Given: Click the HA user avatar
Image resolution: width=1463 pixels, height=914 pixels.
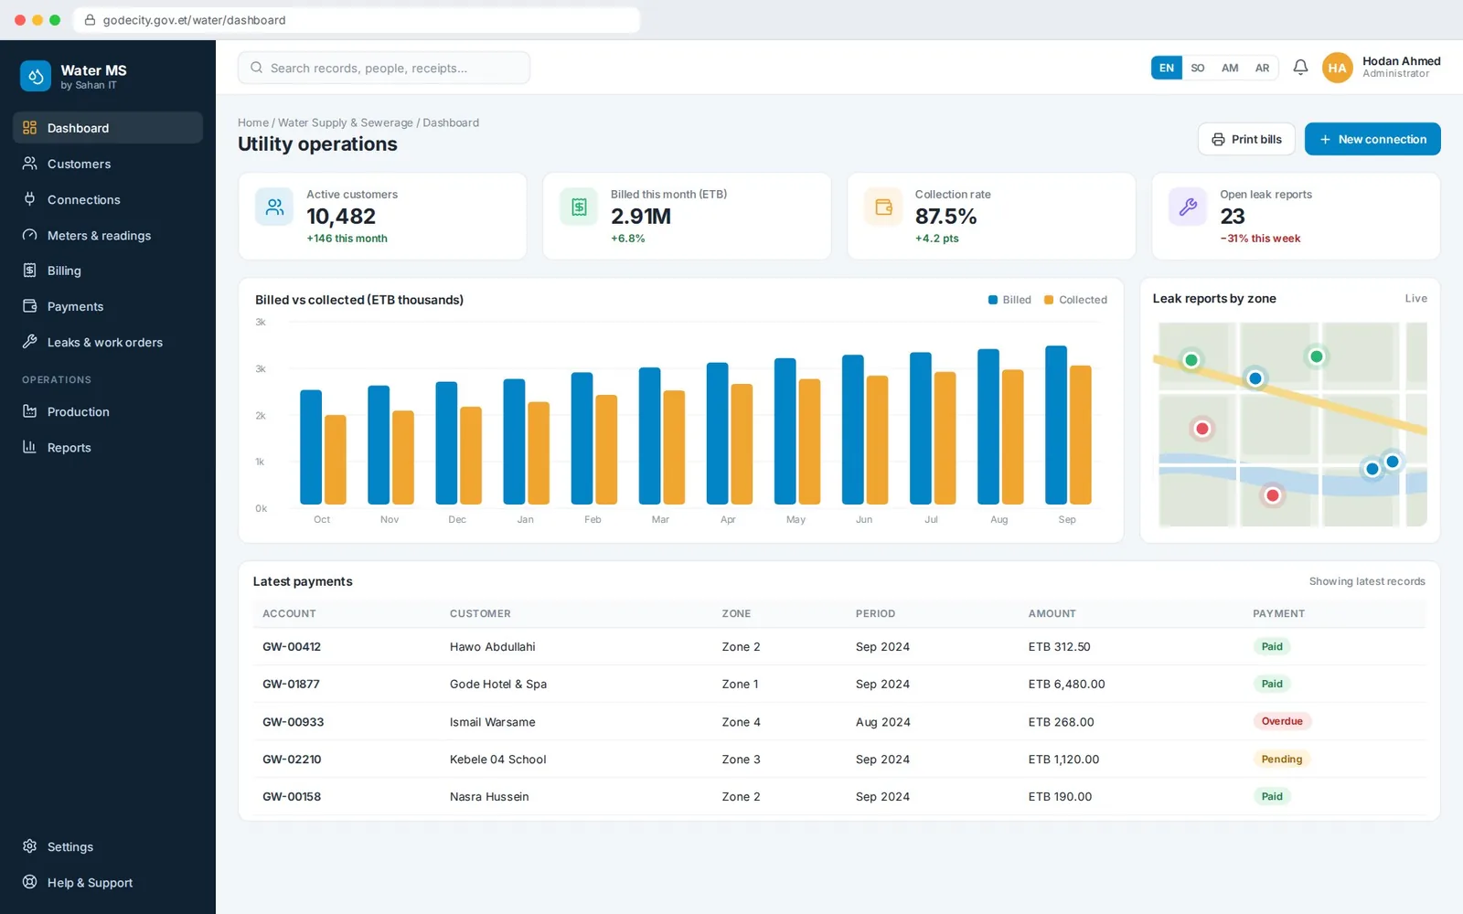Looking at the screenshot, I should coord(1337,68).
